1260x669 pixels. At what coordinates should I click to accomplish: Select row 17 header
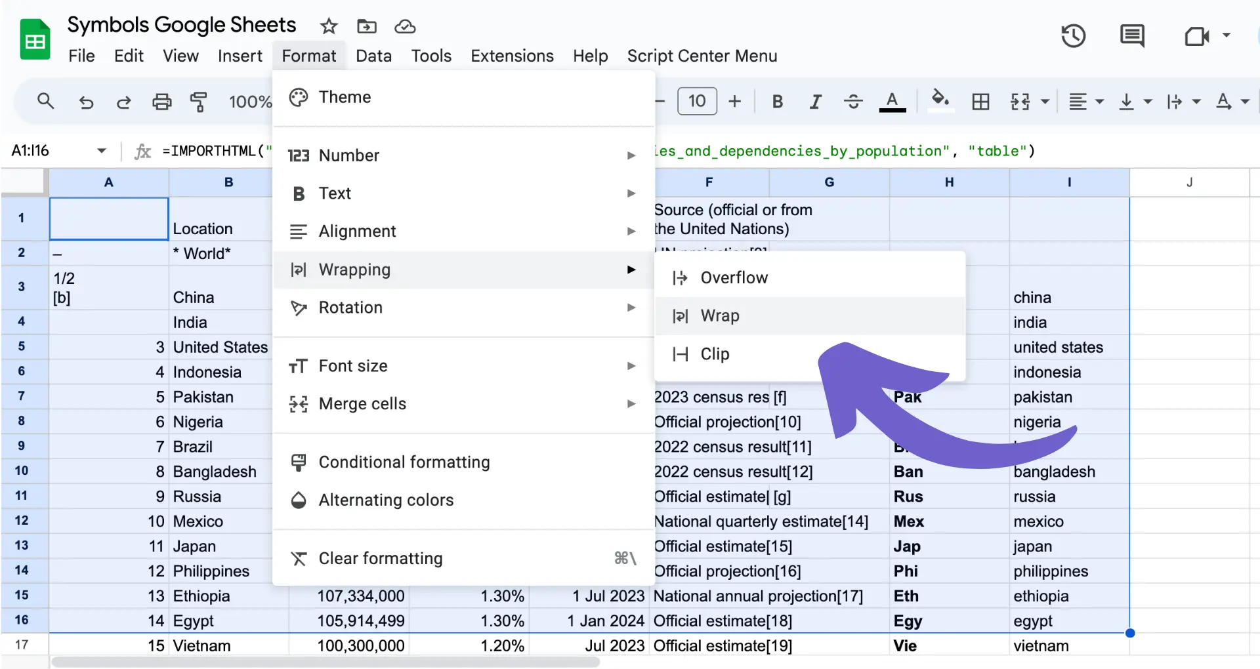[x=22, y=645]
